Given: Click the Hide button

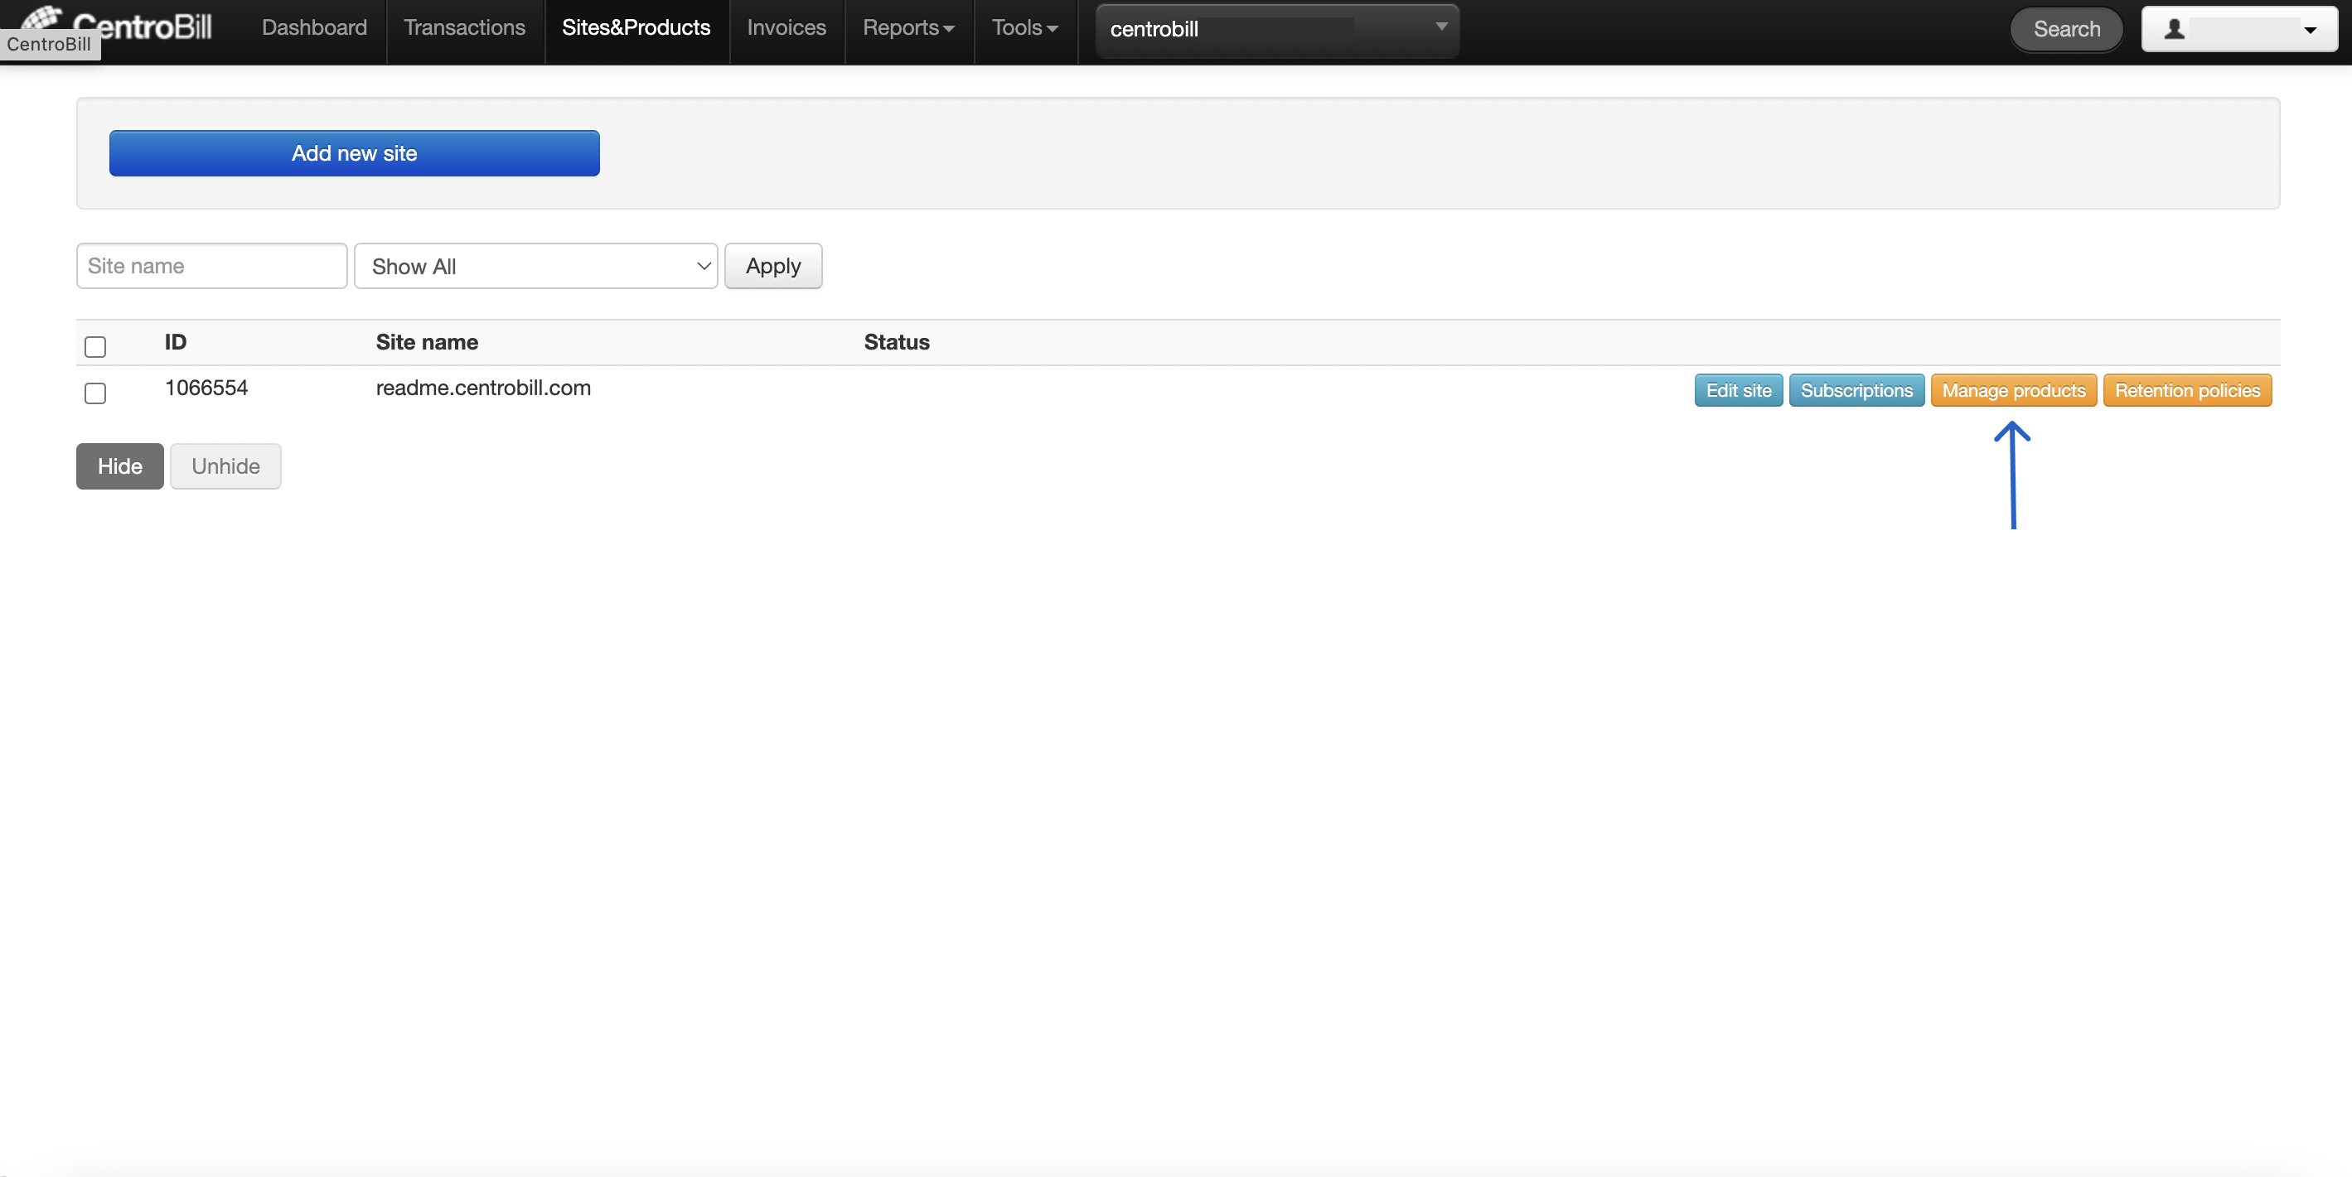Looking at the screenshot, I should click(119, 466).
